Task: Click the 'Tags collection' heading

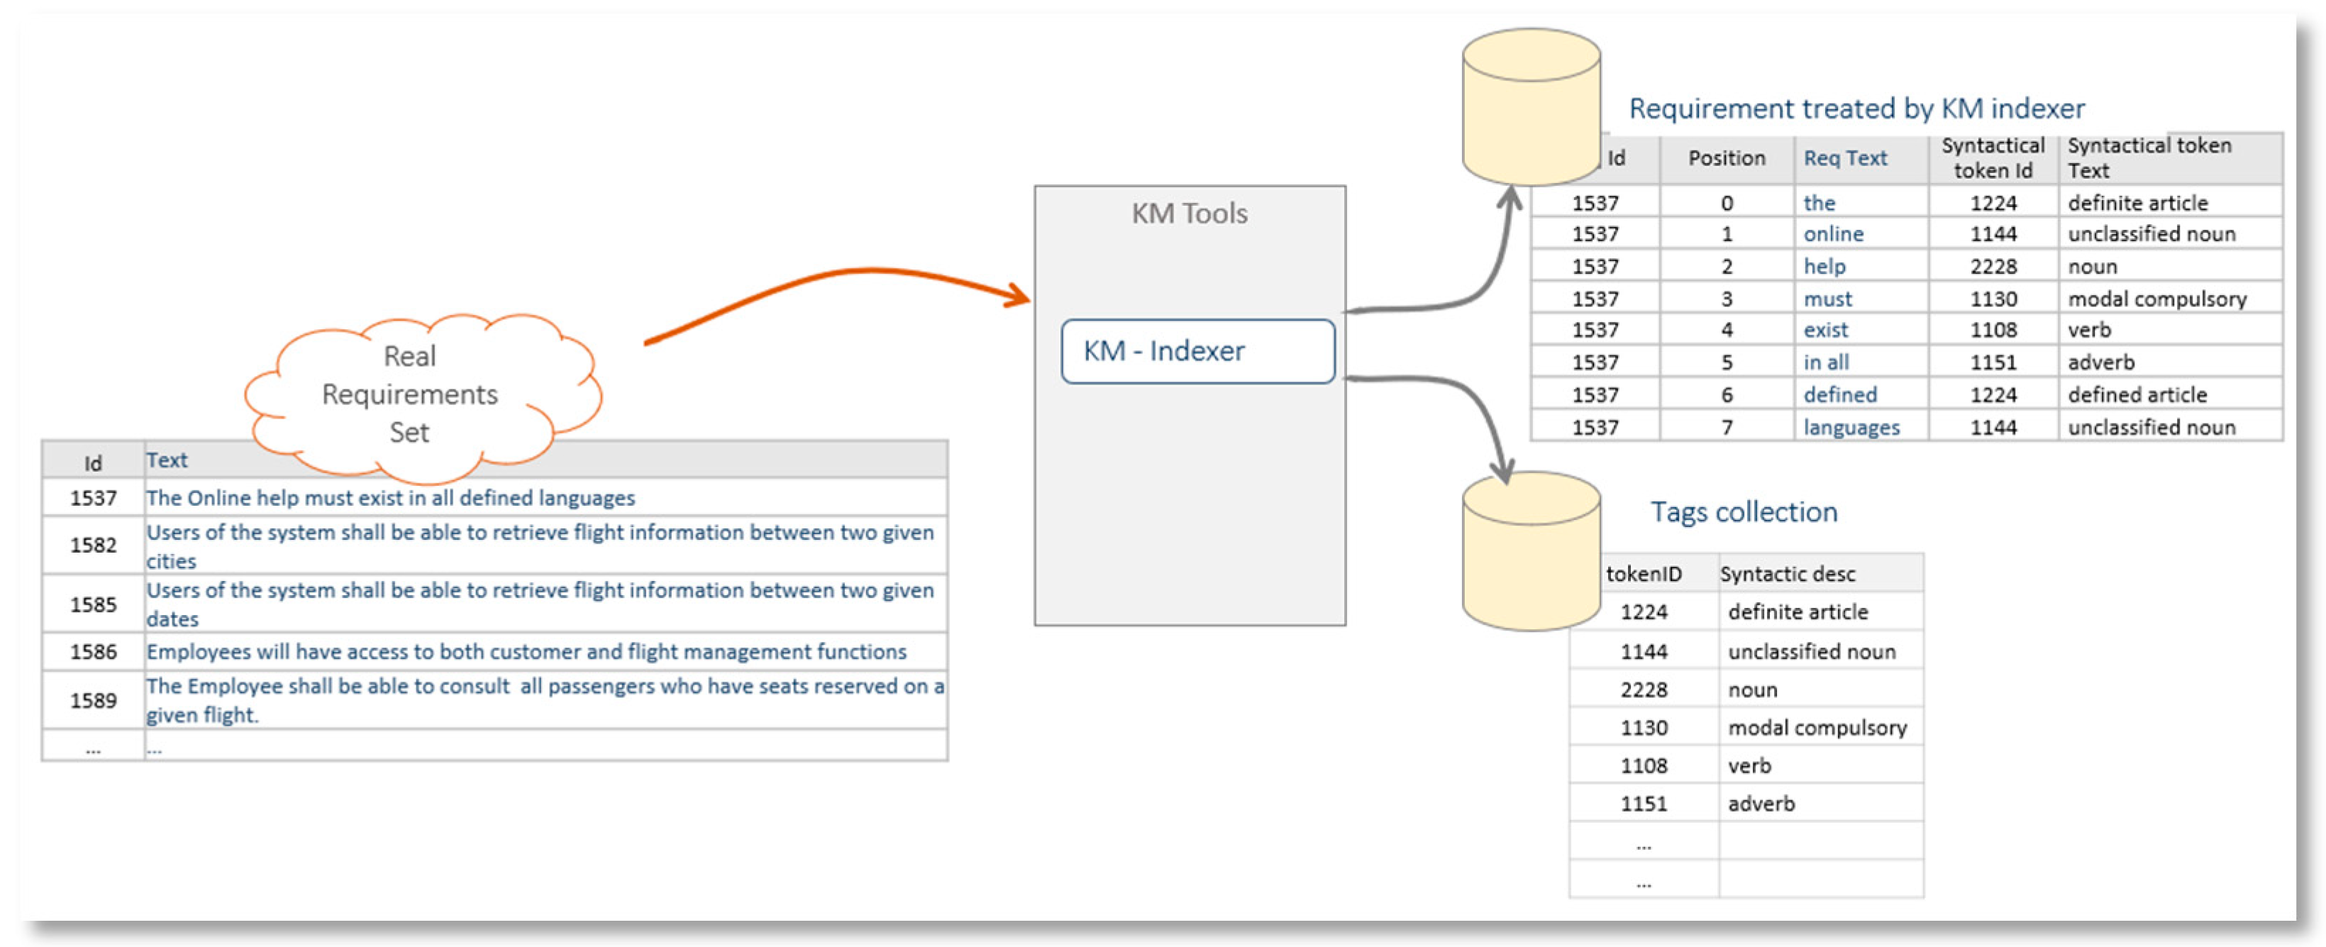Action: pos(1743,512)
